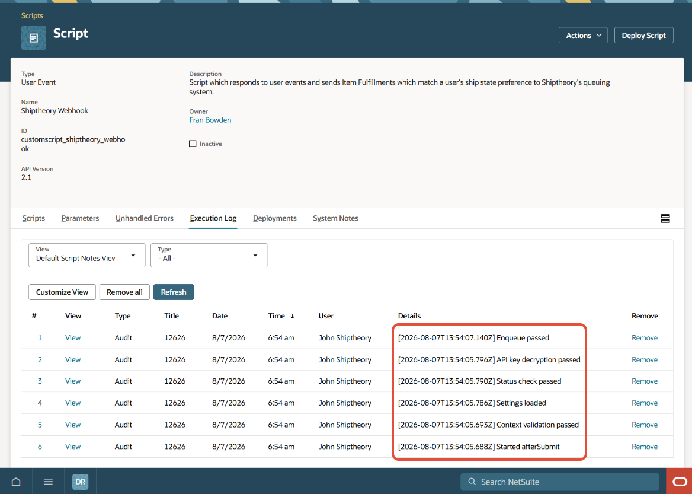
Task: Open the Type filter dropdown
Action: pyautogui.click(x=209, y=256)
